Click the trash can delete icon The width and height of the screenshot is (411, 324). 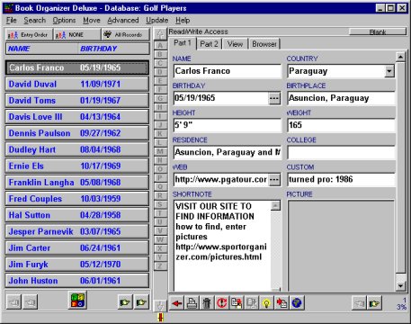coord(207,303)
